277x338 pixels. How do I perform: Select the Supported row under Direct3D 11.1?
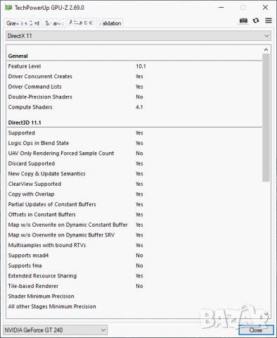(x=134, y=133)
